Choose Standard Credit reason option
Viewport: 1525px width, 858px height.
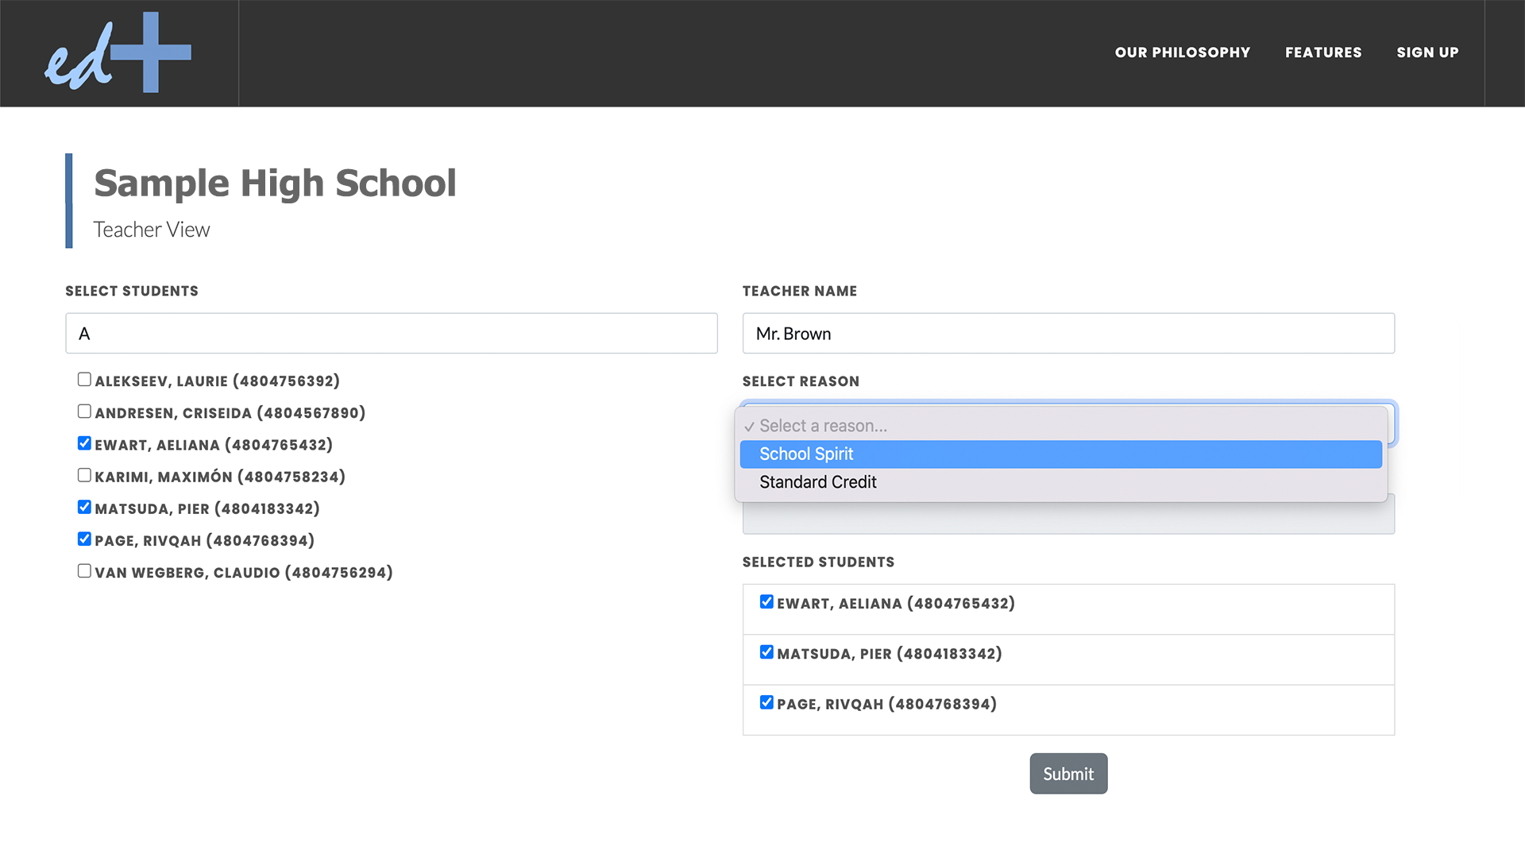point(1060,482)
